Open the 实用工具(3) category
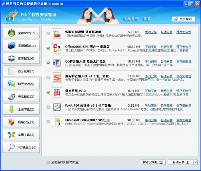The image size is (201, 171). 21,135
